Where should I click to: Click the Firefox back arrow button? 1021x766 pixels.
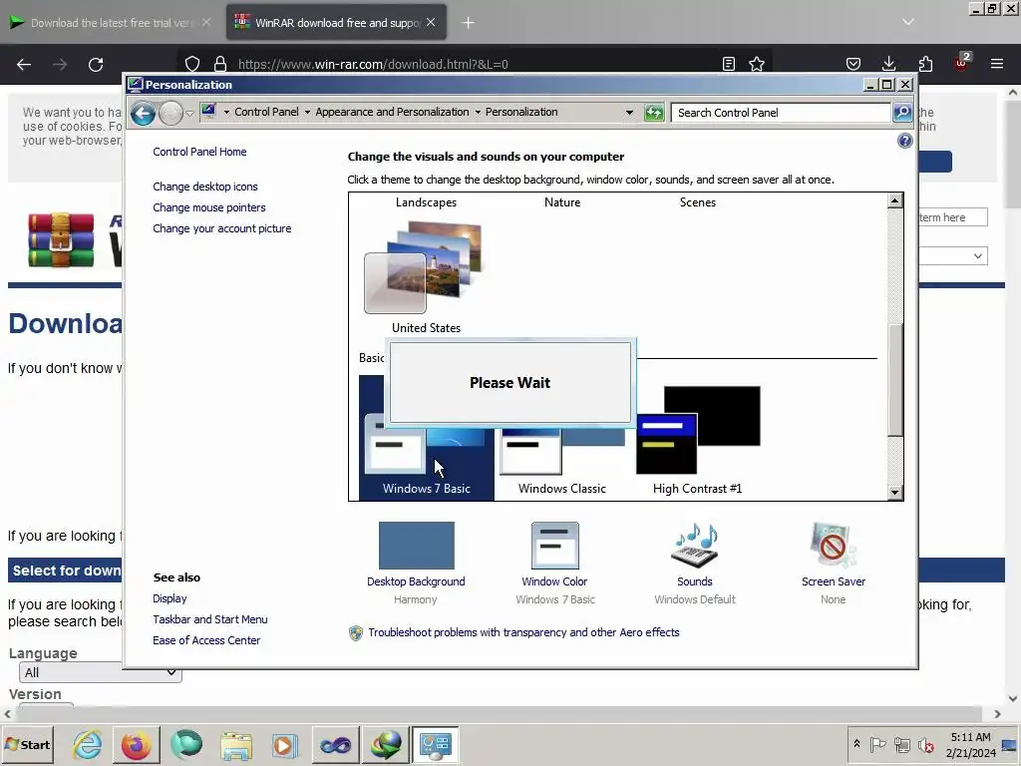click(24, 64)
